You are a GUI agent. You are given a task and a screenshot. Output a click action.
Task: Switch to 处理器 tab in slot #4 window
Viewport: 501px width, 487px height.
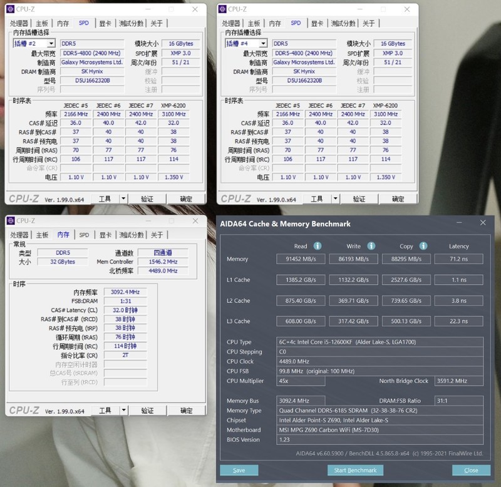pyautogui.click(x=231, y=23)
